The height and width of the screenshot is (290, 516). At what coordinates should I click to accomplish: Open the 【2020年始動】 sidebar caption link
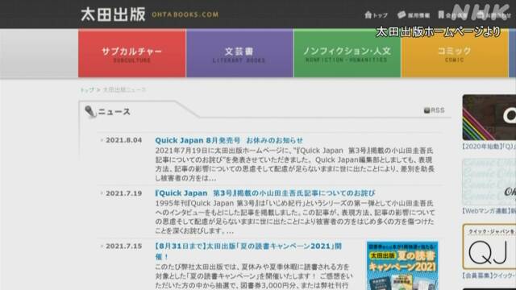tap(489, 147)
